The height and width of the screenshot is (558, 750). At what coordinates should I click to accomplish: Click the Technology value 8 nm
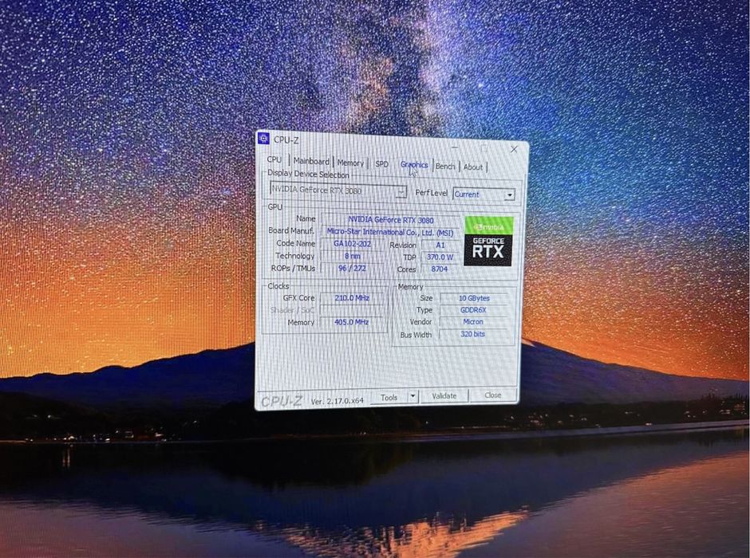(352, 256)
